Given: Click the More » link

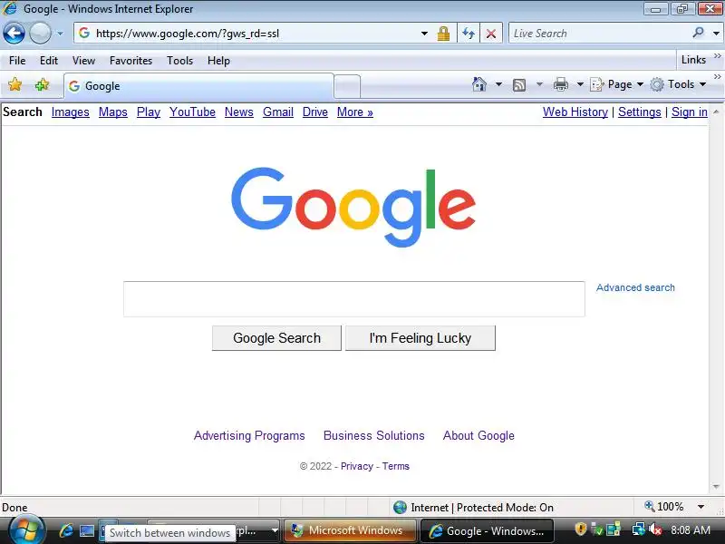Looking at the screenshot, I should click(354, 112).
